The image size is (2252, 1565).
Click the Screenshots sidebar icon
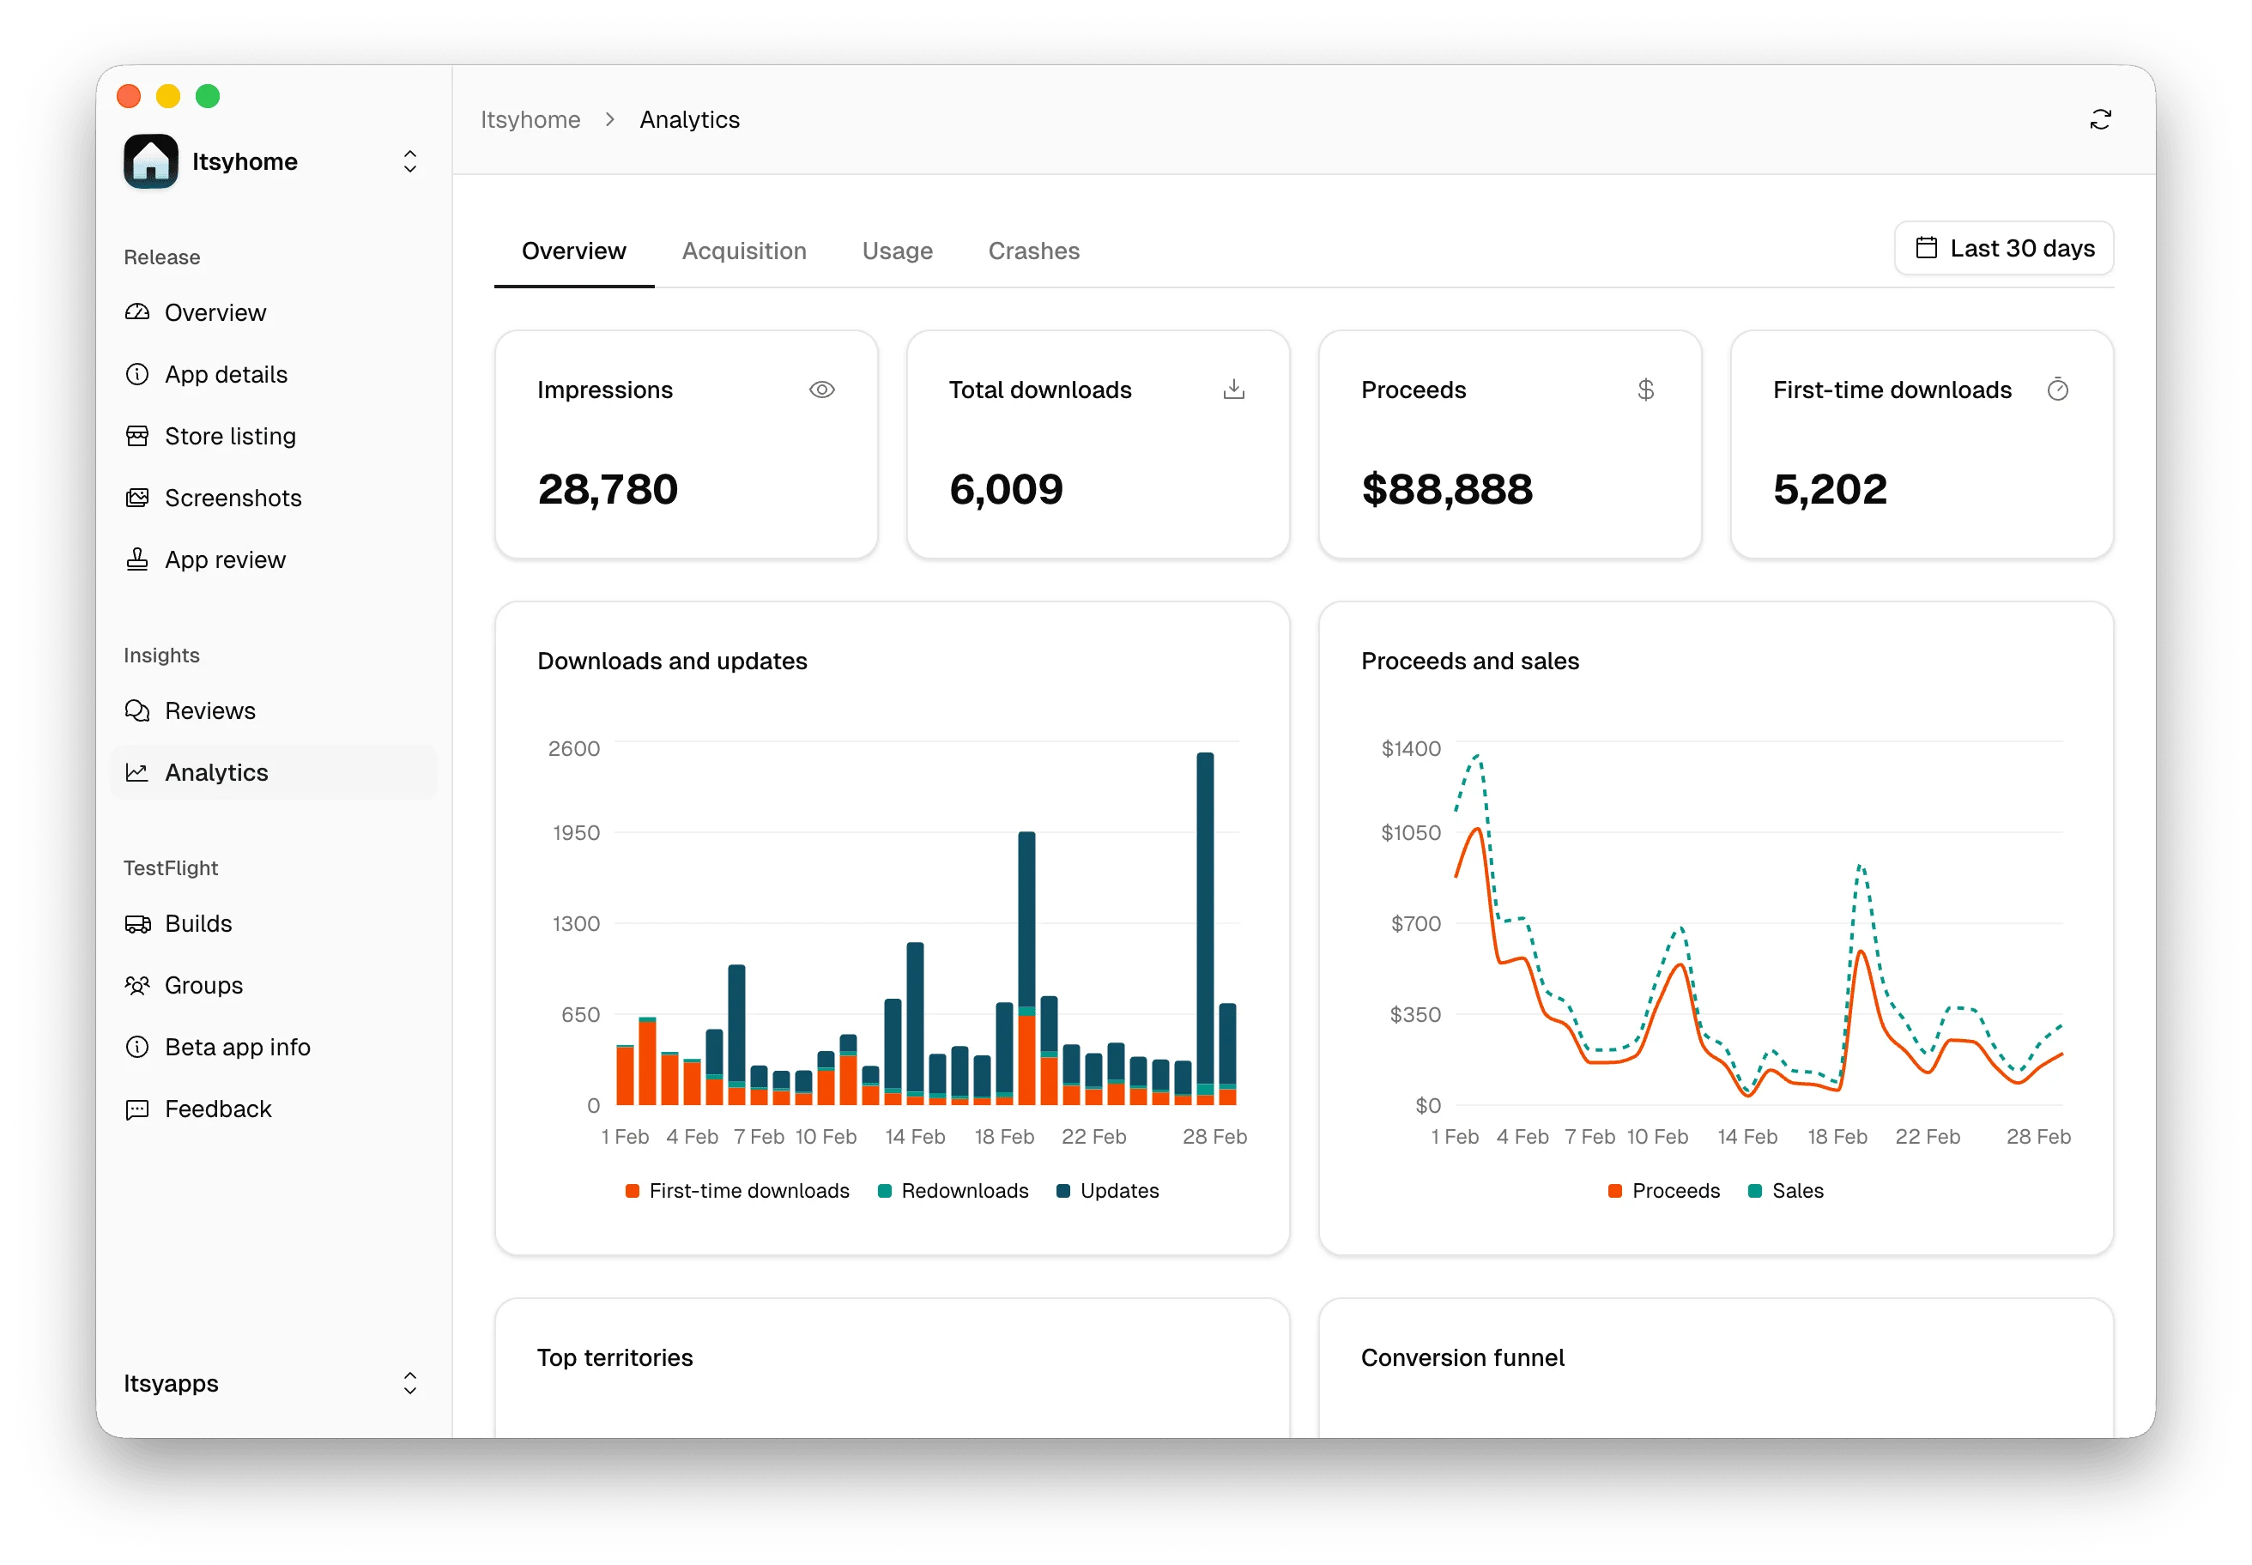coord(138,497)
